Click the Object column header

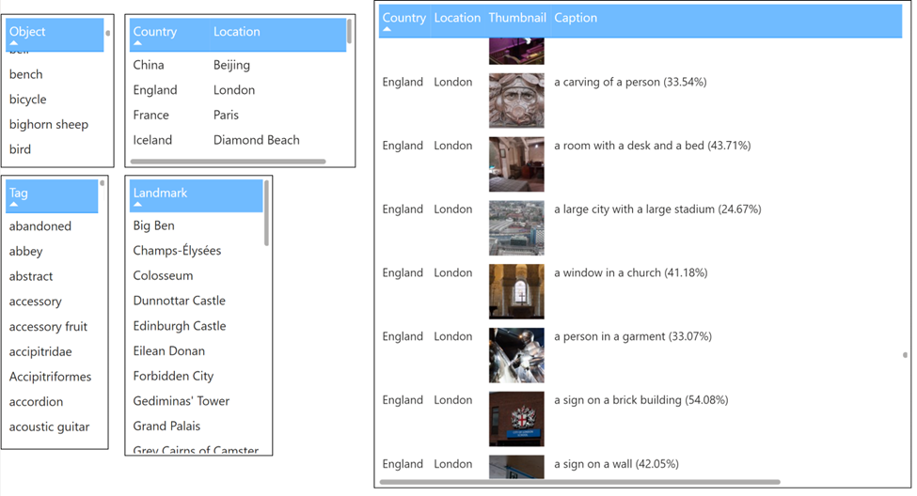(x=54, y=33)
